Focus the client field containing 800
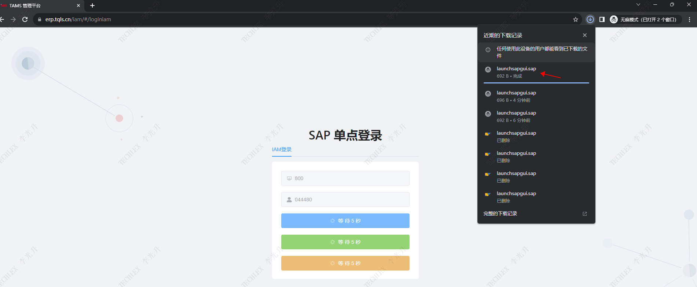The image size is (697, 287). 345,178
